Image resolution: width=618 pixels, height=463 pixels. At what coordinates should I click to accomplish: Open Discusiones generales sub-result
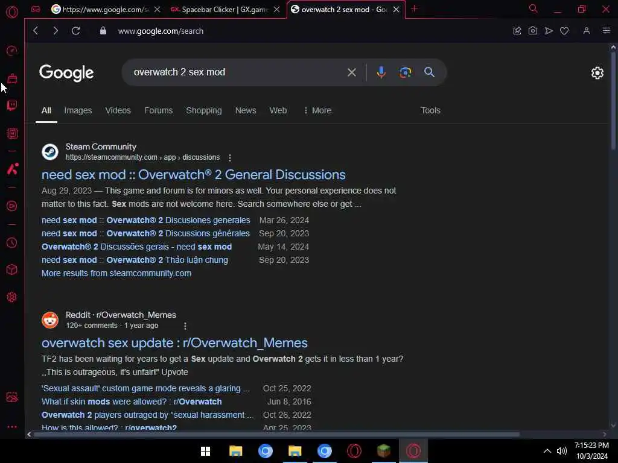[146, 221]
